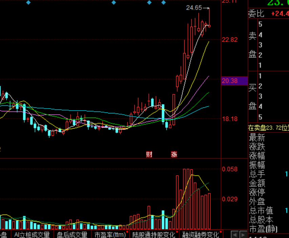Switch to the 盘后成交量 tab
289x238 pixels.
coord(72,235)
